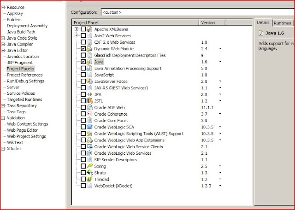Select Targeted Runtimes in sidebar
The width and height of the screenshot is (295, 210).
coord(24,99)
